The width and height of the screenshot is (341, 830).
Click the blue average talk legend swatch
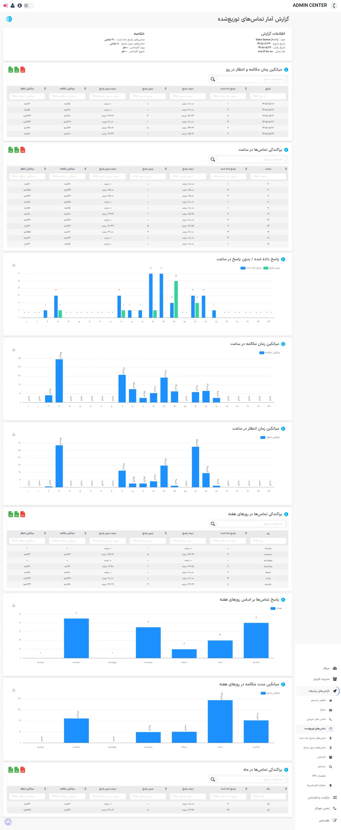(262, 353)
